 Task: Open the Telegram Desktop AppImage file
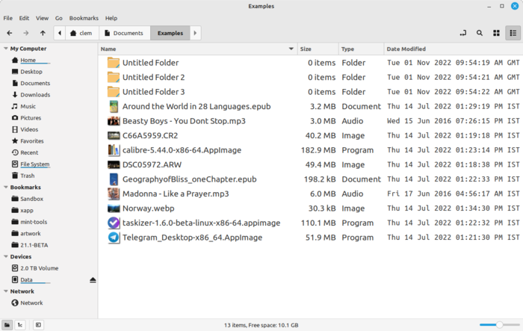pos(192,238)
